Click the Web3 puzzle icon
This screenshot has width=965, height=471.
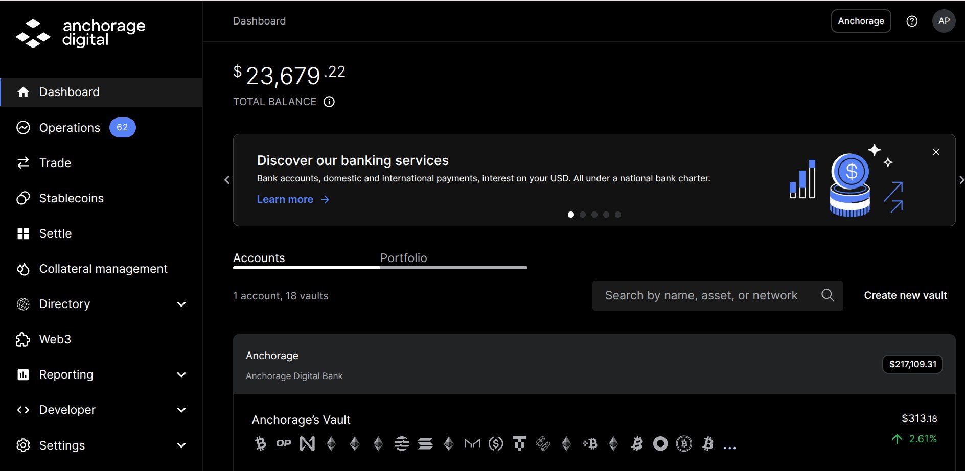pyautogui.click(x=23, y=339)
